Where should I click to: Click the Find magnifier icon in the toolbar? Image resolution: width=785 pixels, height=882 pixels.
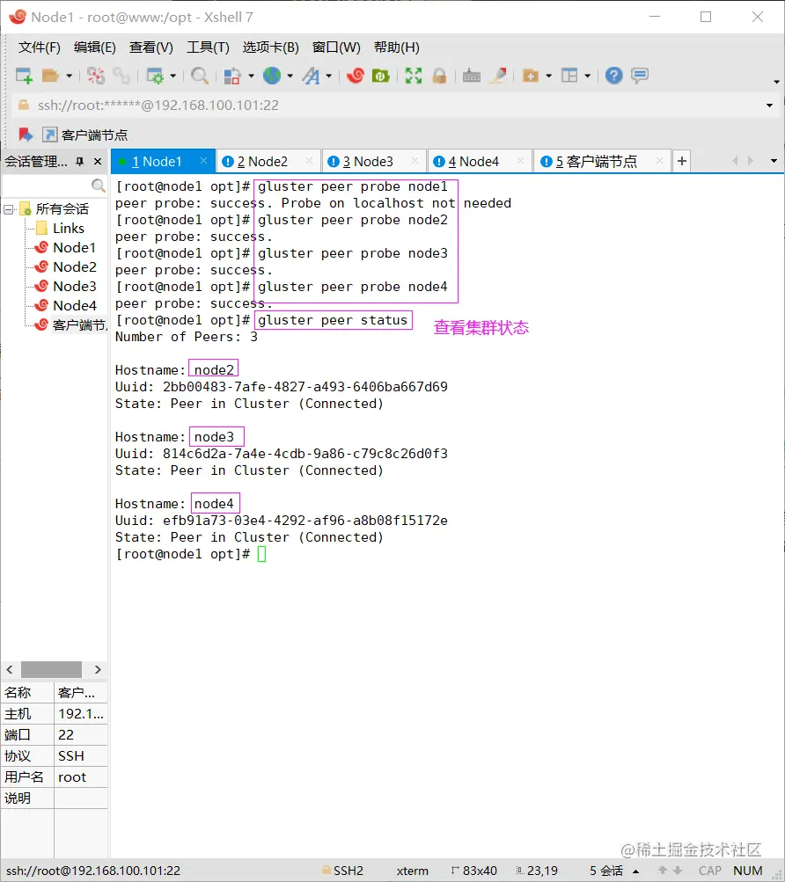coord(200,76)
